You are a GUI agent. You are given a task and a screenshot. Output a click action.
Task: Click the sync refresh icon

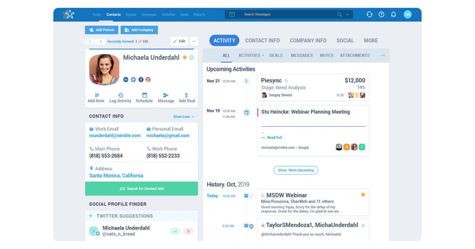pos(369,14)
